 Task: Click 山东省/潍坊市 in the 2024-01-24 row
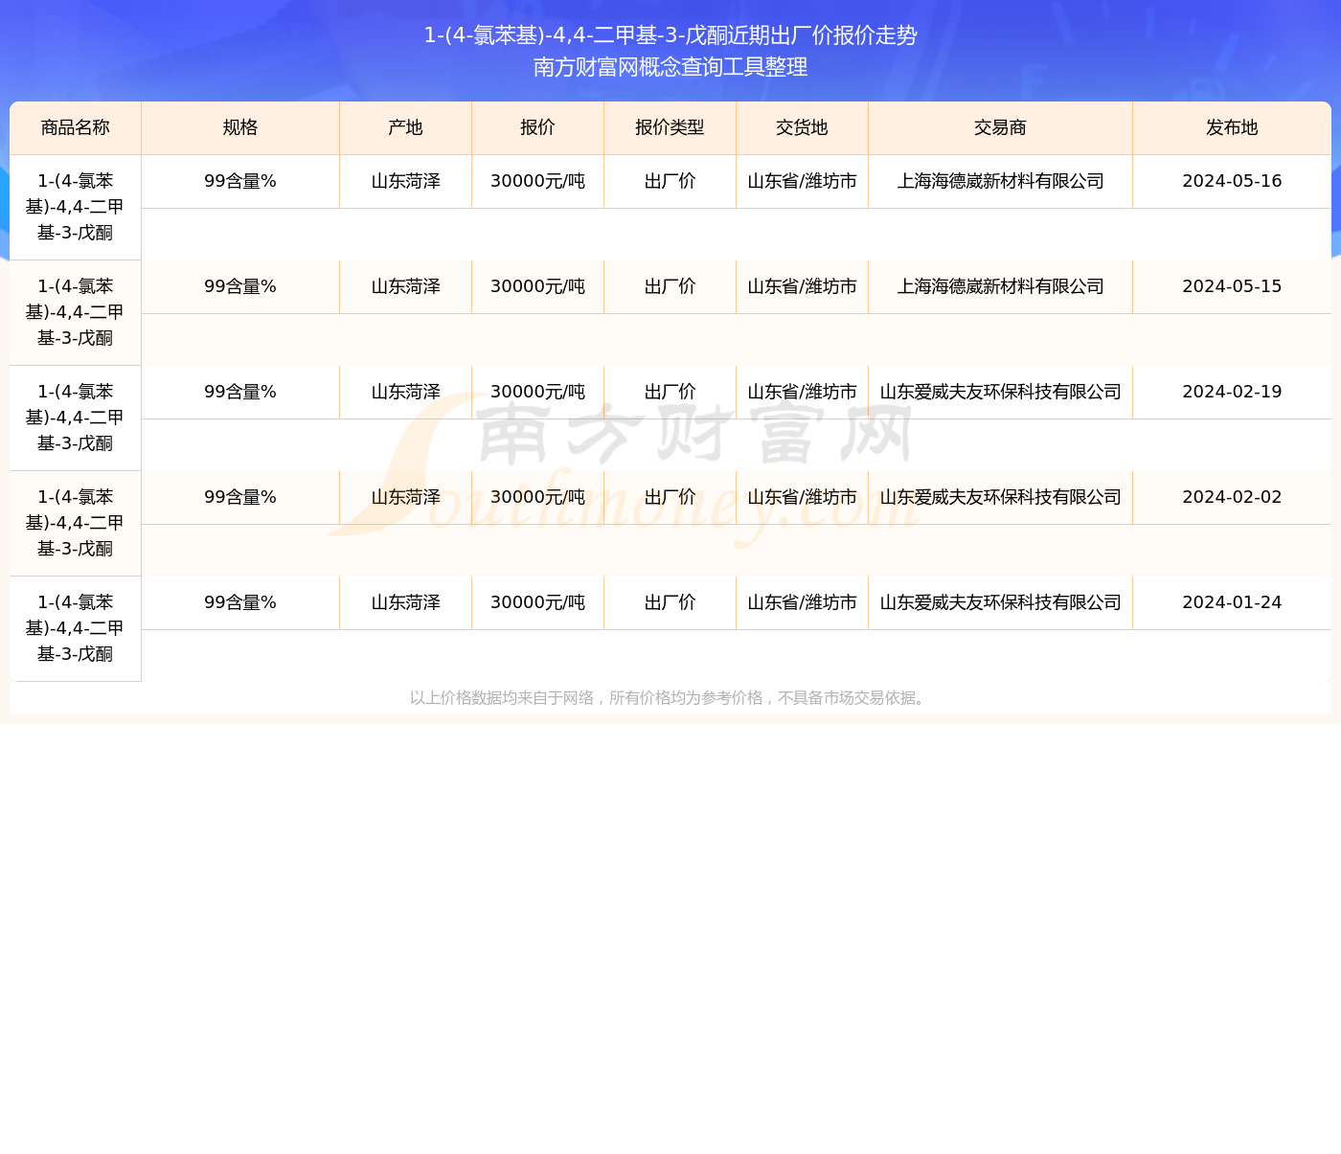[x=802, y=602]
